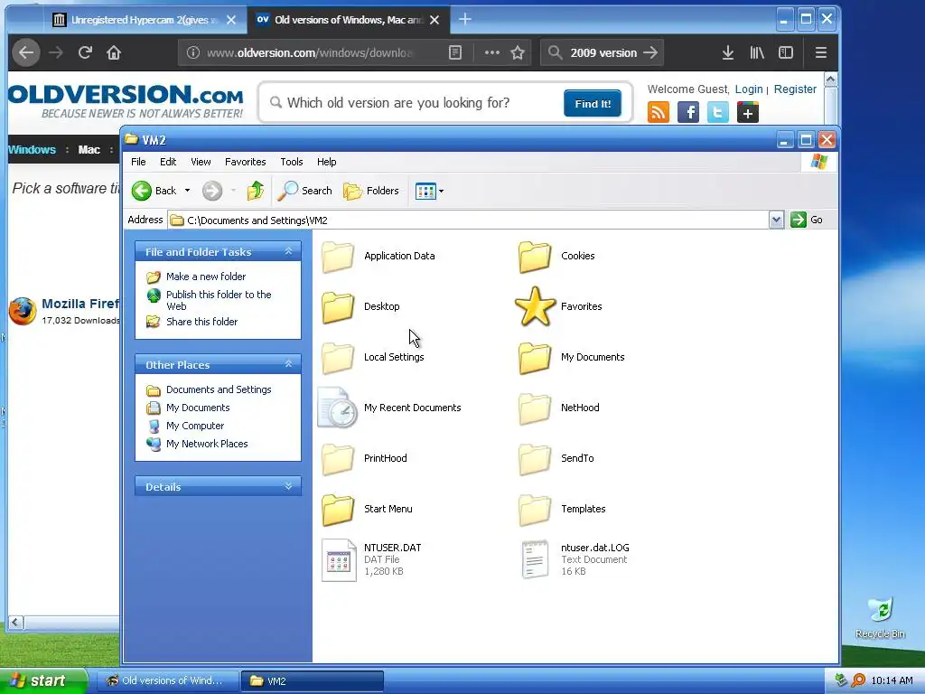The height and width of the screenshot is (694, 925).
Task: Go to Documents and Settings in Other Places
Action: 219,389
